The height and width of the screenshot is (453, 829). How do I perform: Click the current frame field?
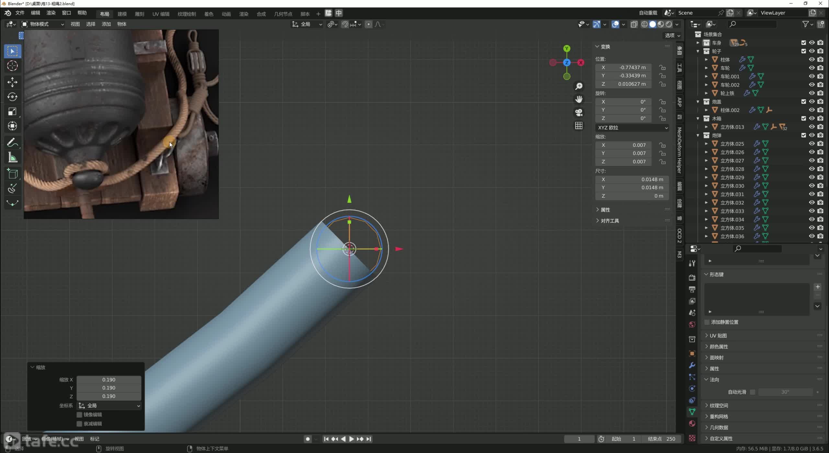579,439
